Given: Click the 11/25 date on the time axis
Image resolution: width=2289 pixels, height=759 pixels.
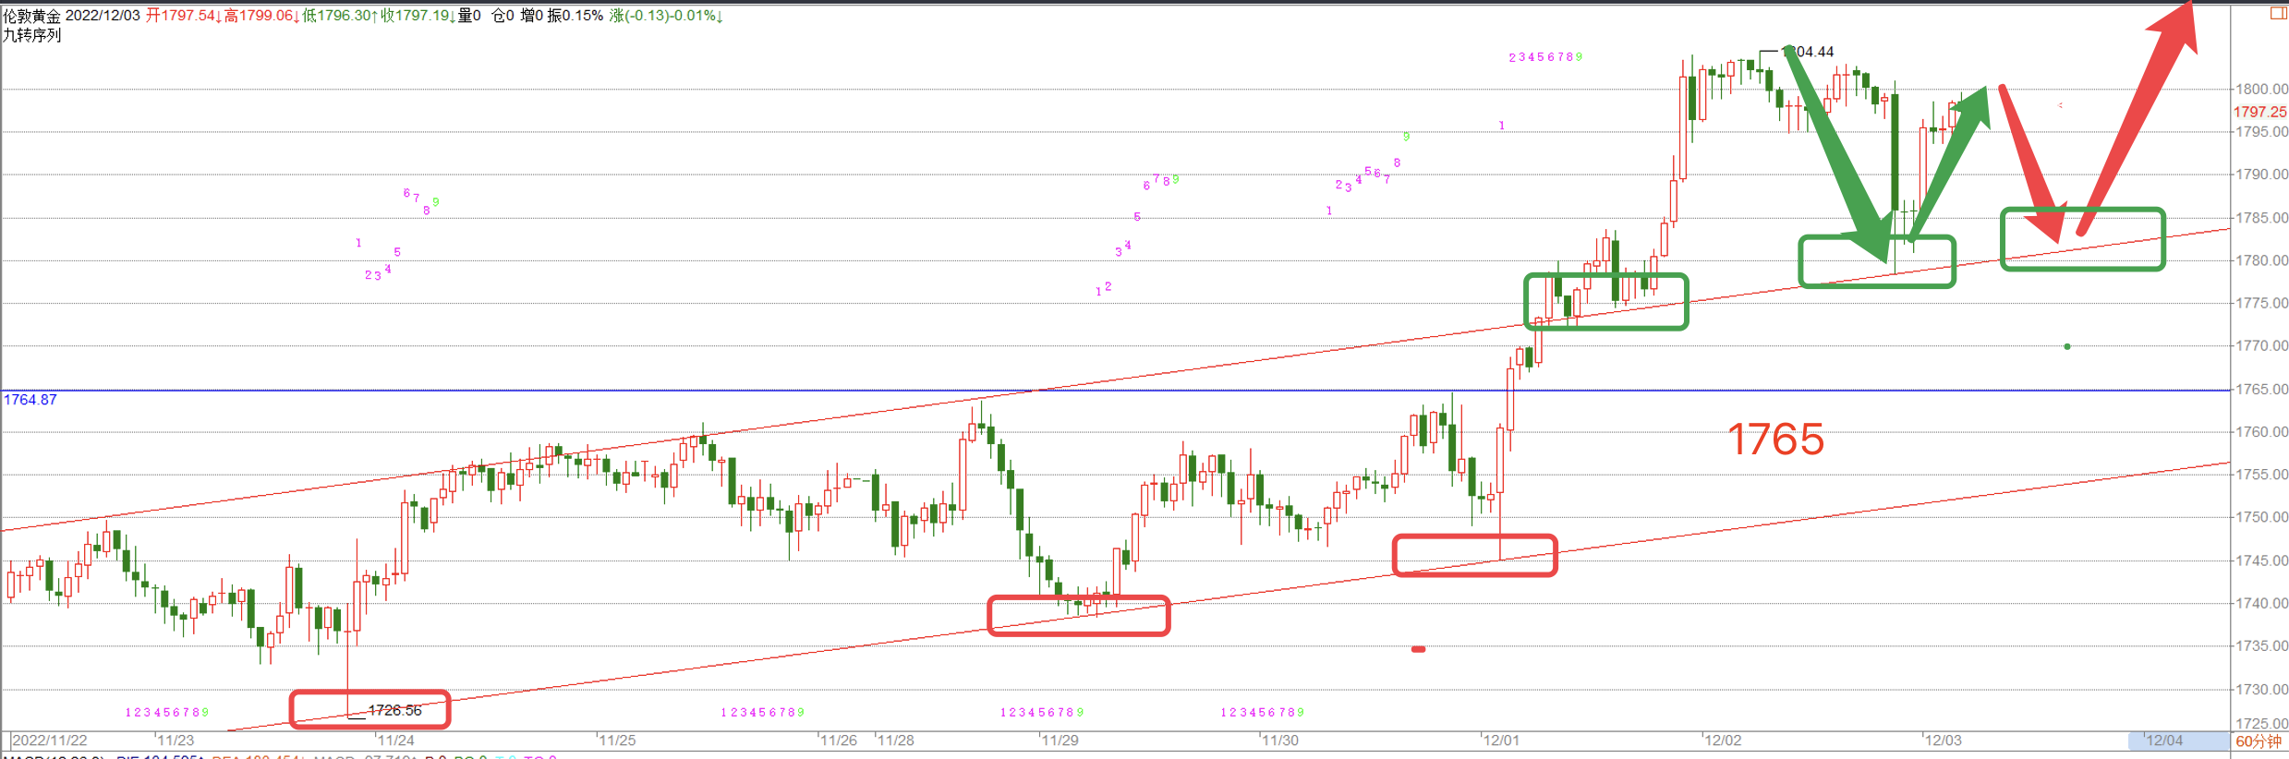Looking at the screenshot, I should click(617, 741).
